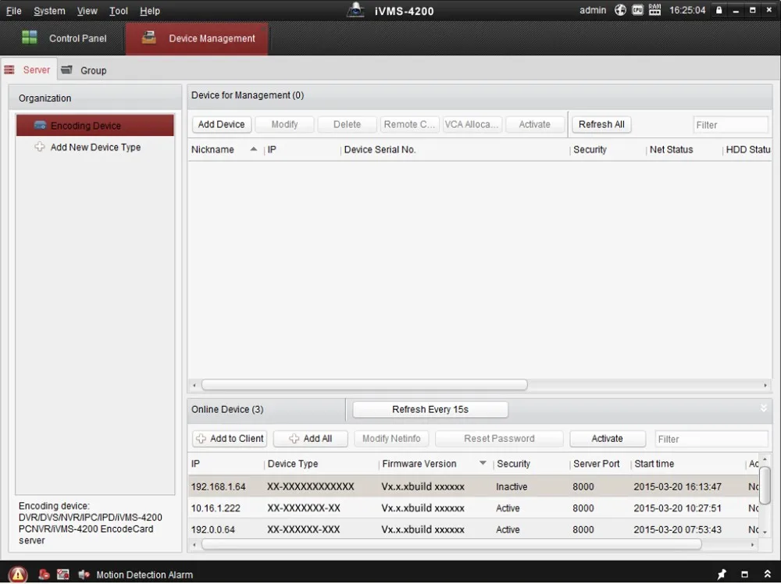Sort by Firmware Version column arrow

click(x=483, y=464)
